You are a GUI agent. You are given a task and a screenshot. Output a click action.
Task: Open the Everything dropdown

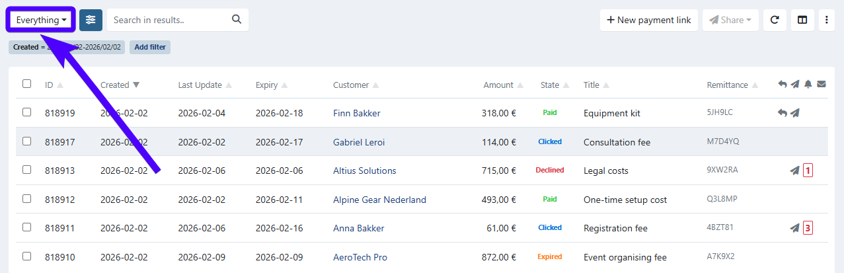pyautogui.click(x=41, y=20)
